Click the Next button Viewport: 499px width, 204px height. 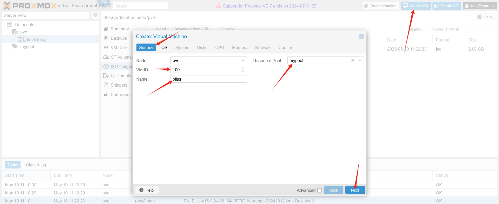[355, 190]
